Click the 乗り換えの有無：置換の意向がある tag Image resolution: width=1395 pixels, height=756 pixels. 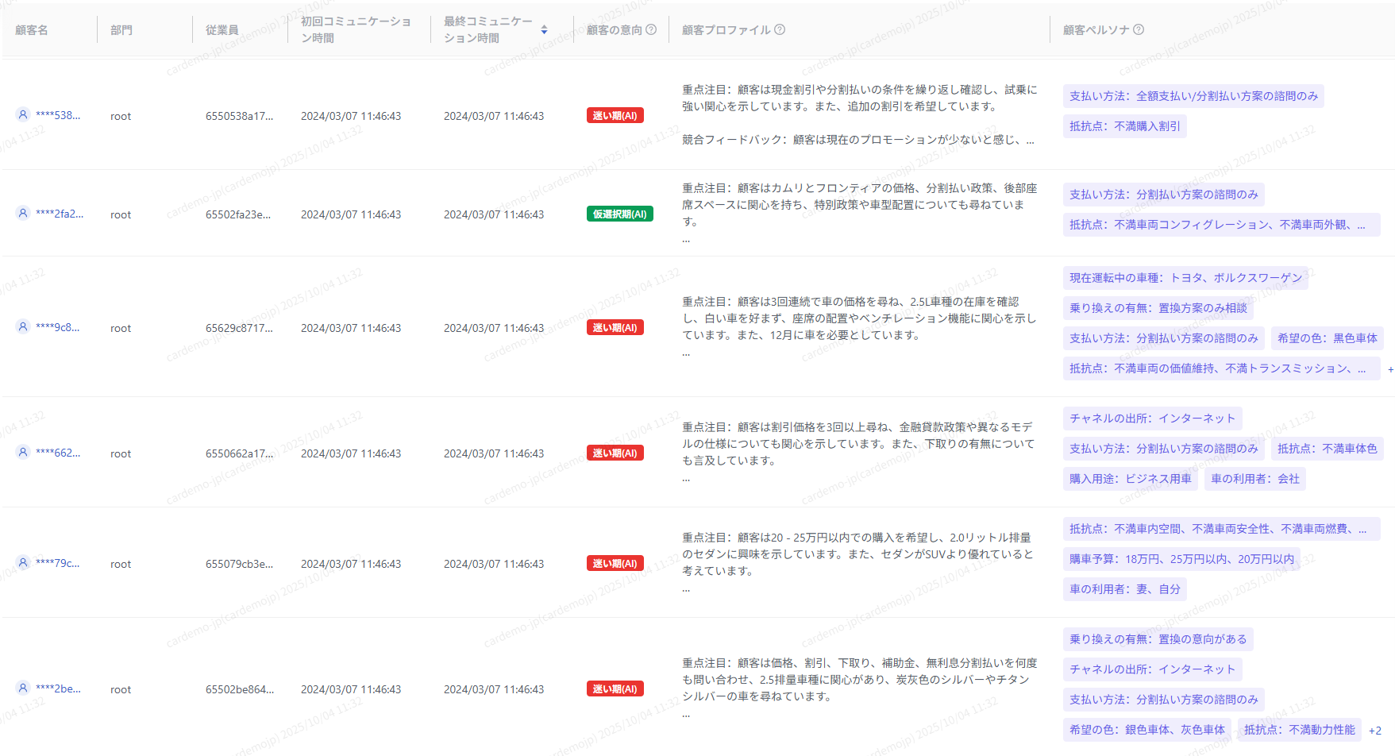tap(1158, 639)
